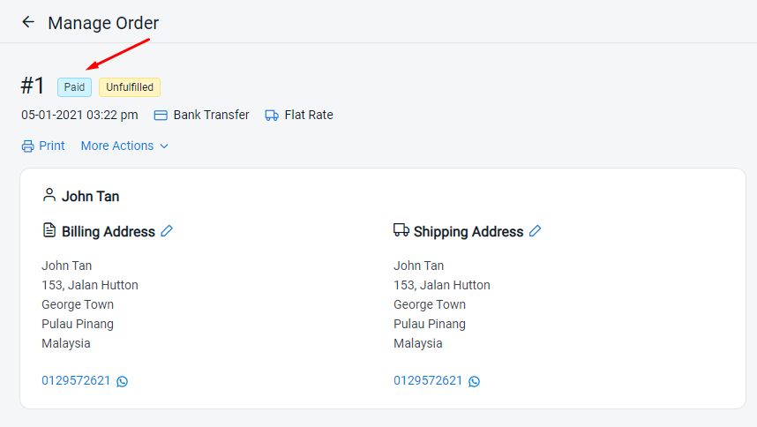Viewport: 757px width, 427px height.
Task: Open customer John Tan name heading
Action: coord(90,197)
